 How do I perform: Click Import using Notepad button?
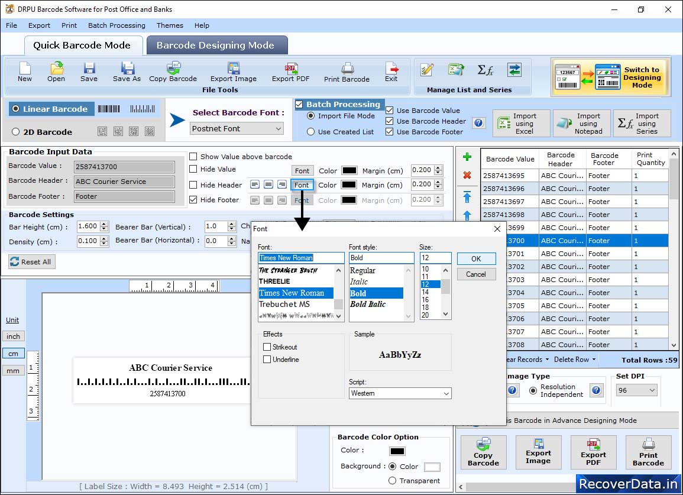[x=582, y=124]
